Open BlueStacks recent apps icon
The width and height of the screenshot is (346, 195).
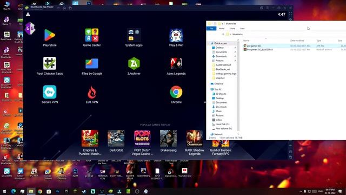click(x=70, y=8)
